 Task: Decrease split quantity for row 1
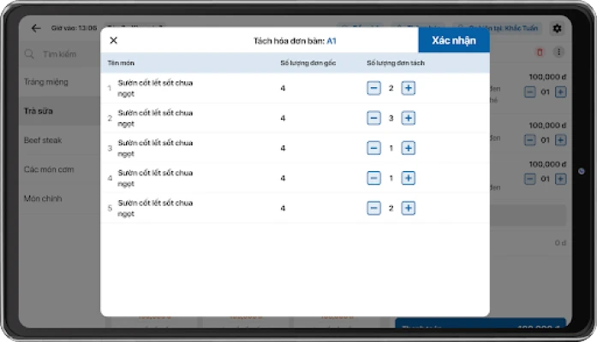tap(374, 88)
